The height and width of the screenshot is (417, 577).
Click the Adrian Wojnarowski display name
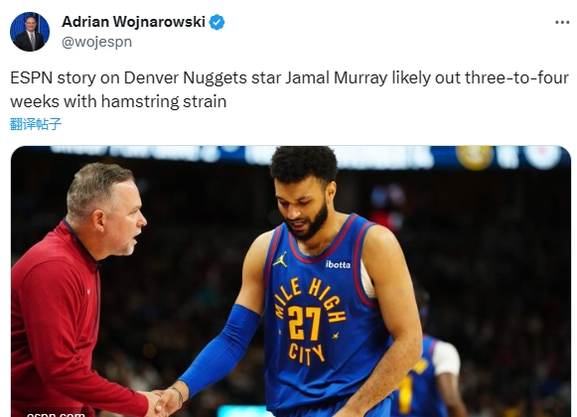133,22
